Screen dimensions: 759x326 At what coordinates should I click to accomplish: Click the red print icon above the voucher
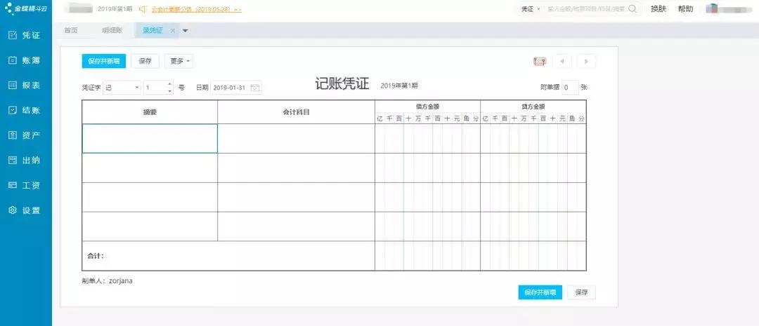(540, 62)
